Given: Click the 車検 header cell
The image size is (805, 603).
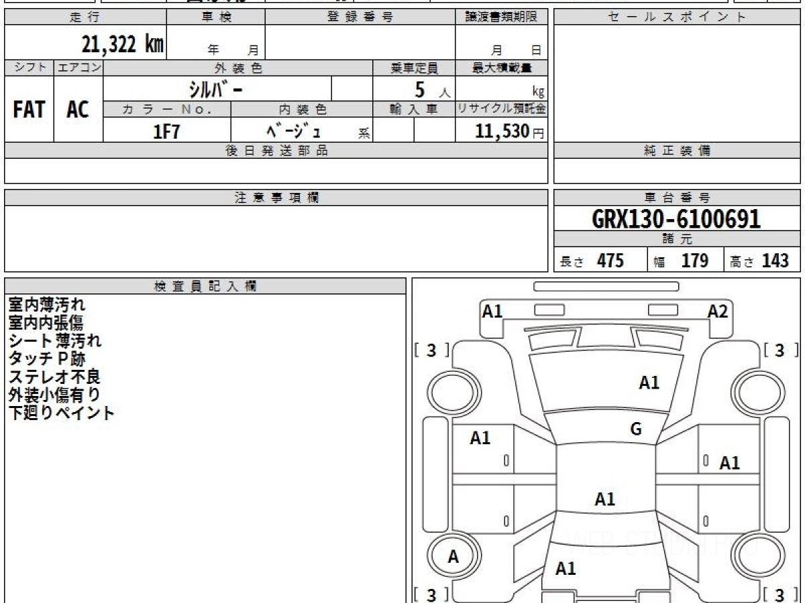Looking at the screenshot, I should (215, 17).
